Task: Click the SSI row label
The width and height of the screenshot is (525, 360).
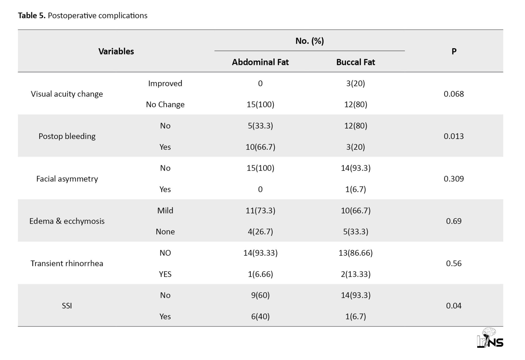Action: [67, 306]
